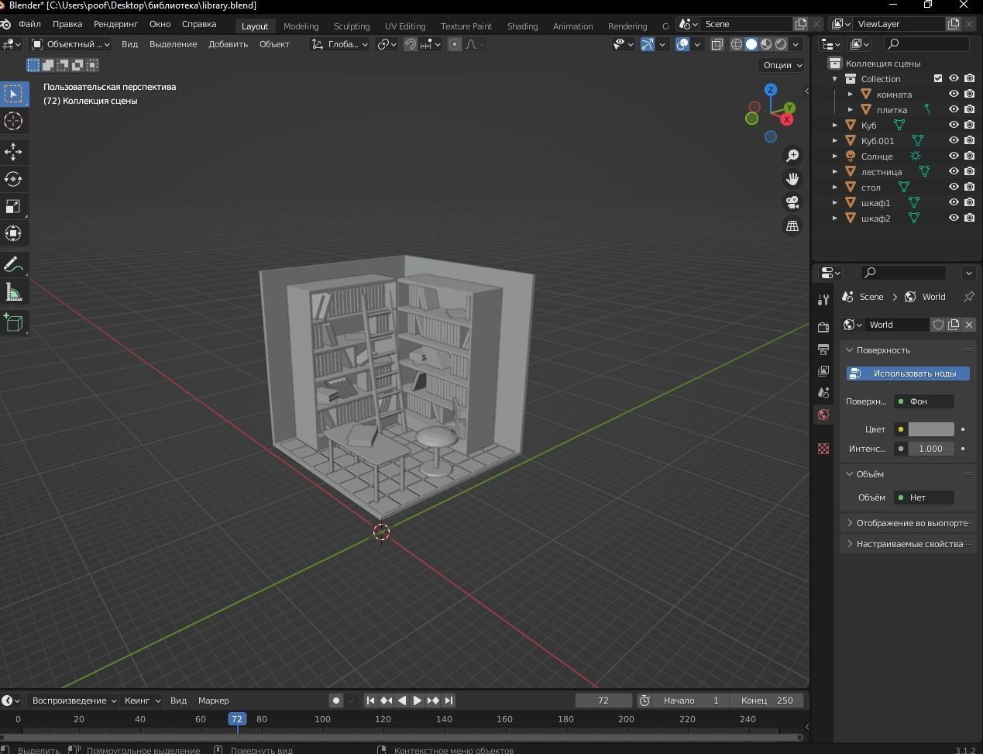Select the Rotate tool

[x=14, y=179]
